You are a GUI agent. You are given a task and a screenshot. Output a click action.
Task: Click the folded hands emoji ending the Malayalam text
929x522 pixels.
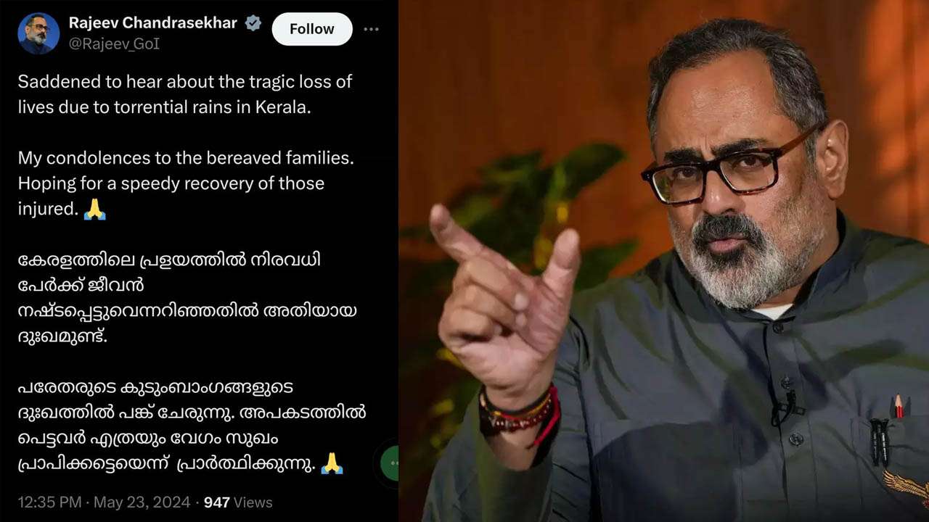point(332,464)
